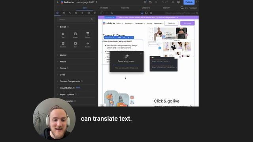Open the History tab

point(166,8)
